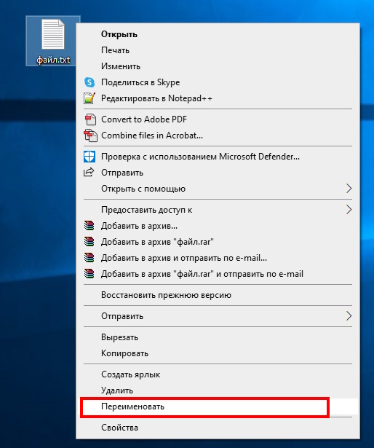374x448 pixels.
Task: Select Добавить в архив и отправить по e-mail...
Action: pos(218,258)
